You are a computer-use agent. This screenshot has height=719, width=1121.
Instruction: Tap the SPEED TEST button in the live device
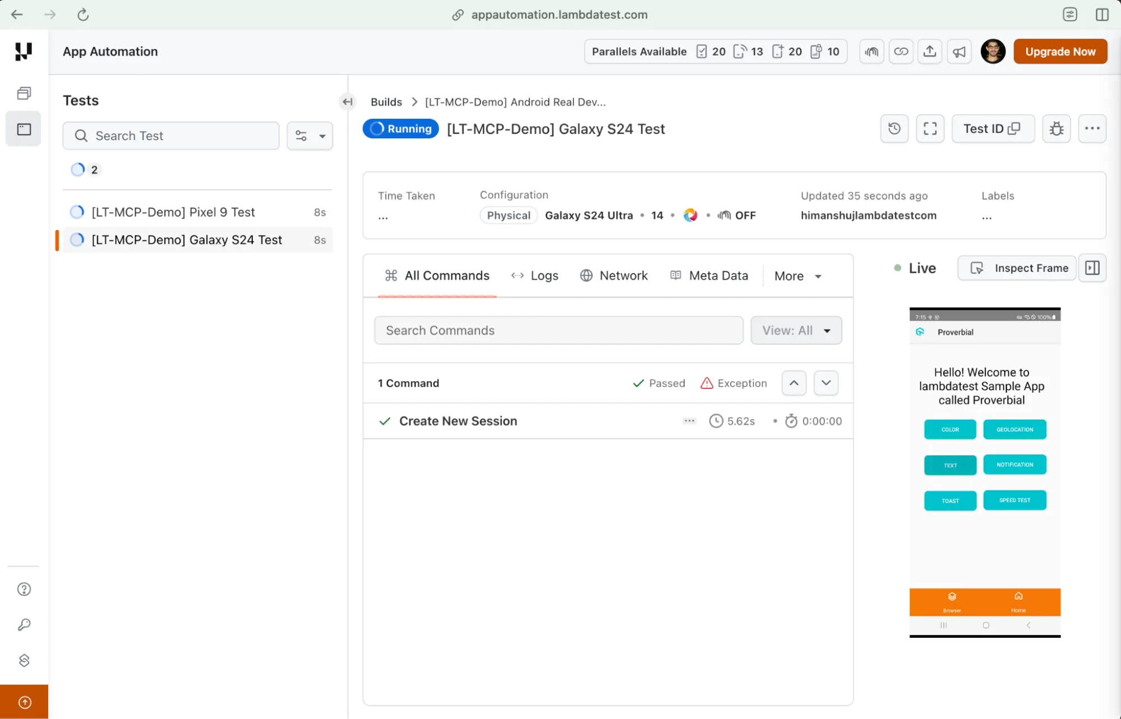[1015, 500]
